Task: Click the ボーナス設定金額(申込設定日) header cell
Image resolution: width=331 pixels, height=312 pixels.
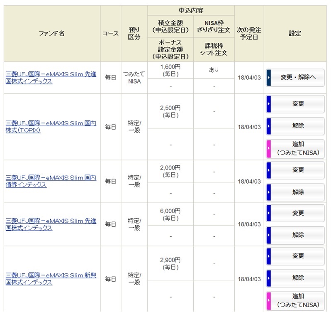Action: (170, 49)
